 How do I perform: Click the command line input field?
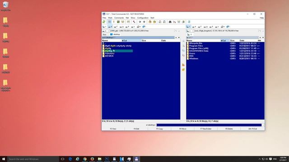point(209,125)
